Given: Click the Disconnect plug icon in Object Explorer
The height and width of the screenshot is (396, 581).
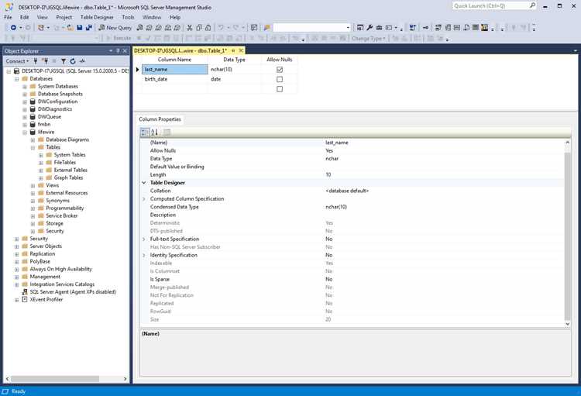Looking at the screenshot, I should coord(45,61).
